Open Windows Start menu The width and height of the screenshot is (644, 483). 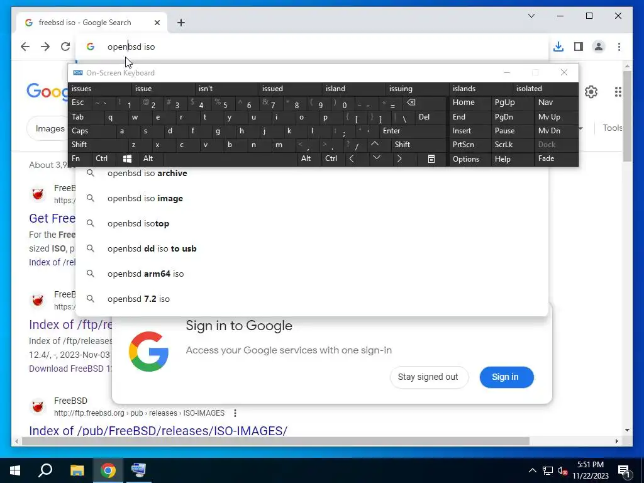pos(15,470)
